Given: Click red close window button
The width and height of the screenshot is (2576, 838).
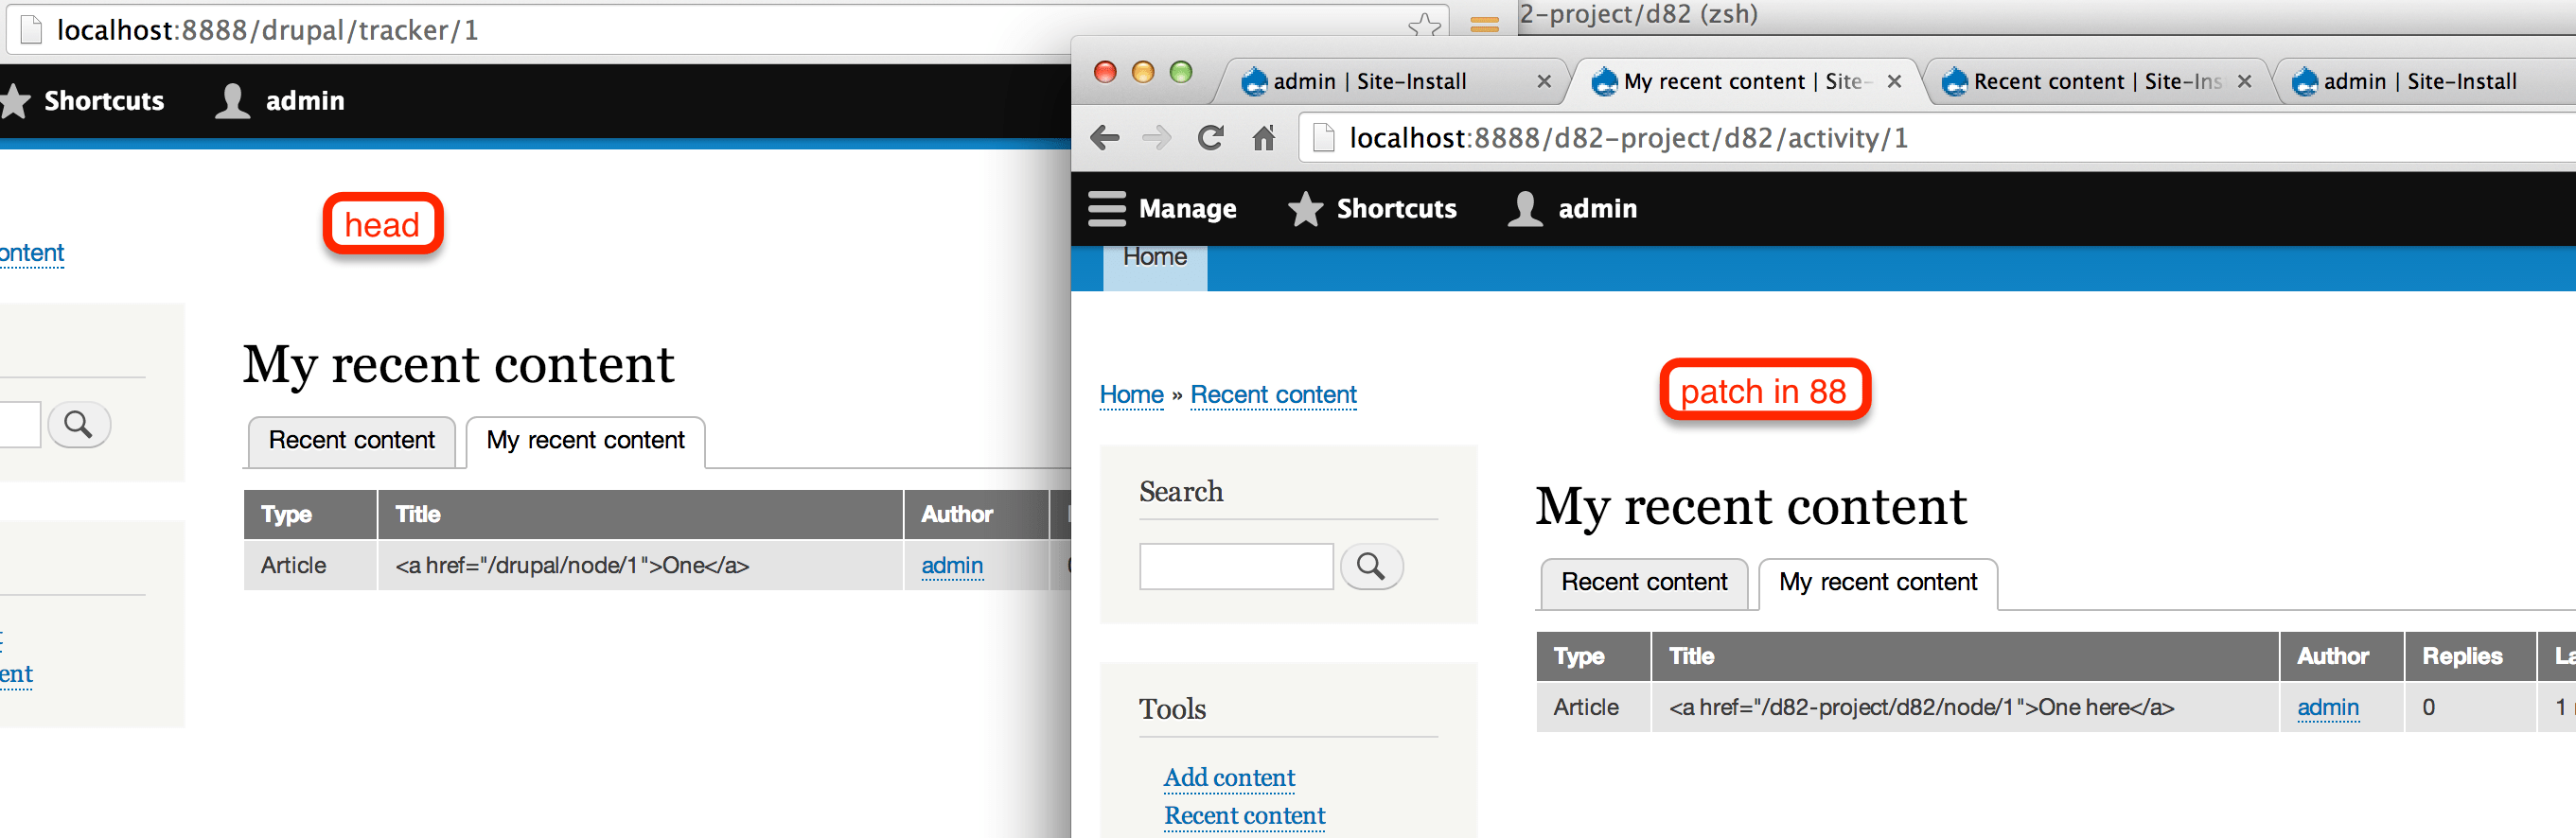Looking at the screenshot, I should (1105, 72).
